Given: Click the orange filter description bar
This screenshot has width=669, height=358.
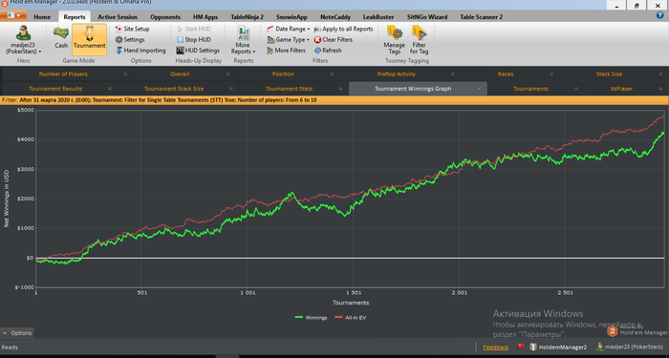Looking at the screenshot, I should [x=334, y=100].
